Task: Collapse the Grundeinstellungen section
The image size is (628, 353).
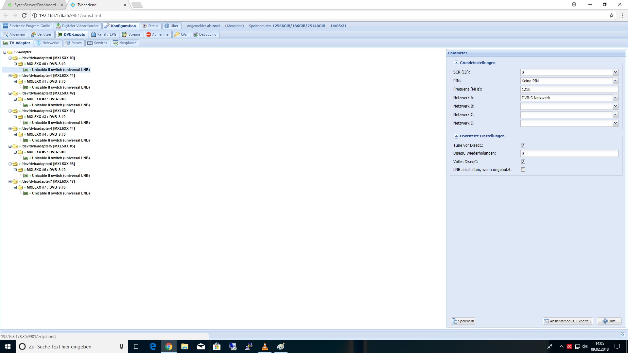Action: 456,63
